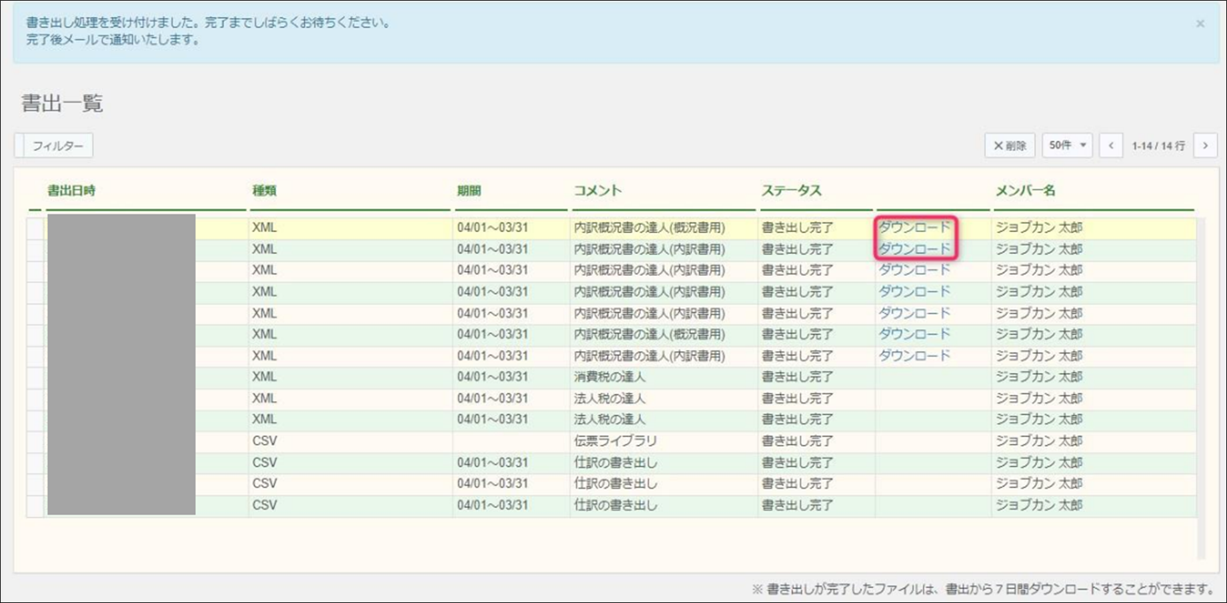Open the 50件 rows-per-page dropdown
This screenshot has height=603, width=1227.
[1067, 145]
